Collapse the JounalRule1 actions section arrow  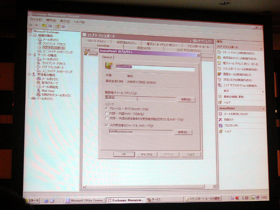263,109
